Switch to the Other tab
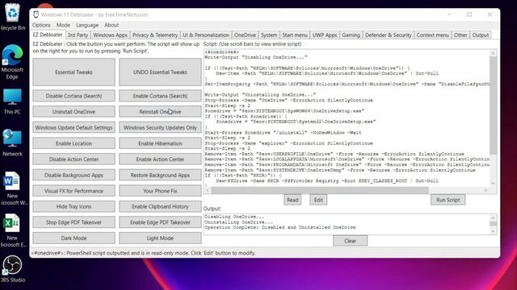This screenshot has width=517, height=290. pyautogui.click(x=460, y=35)
